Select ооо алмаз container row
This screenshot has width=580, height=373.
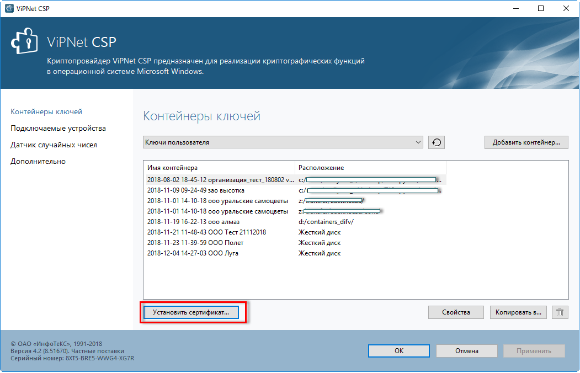pyautogui.click(x=296, y=222)
